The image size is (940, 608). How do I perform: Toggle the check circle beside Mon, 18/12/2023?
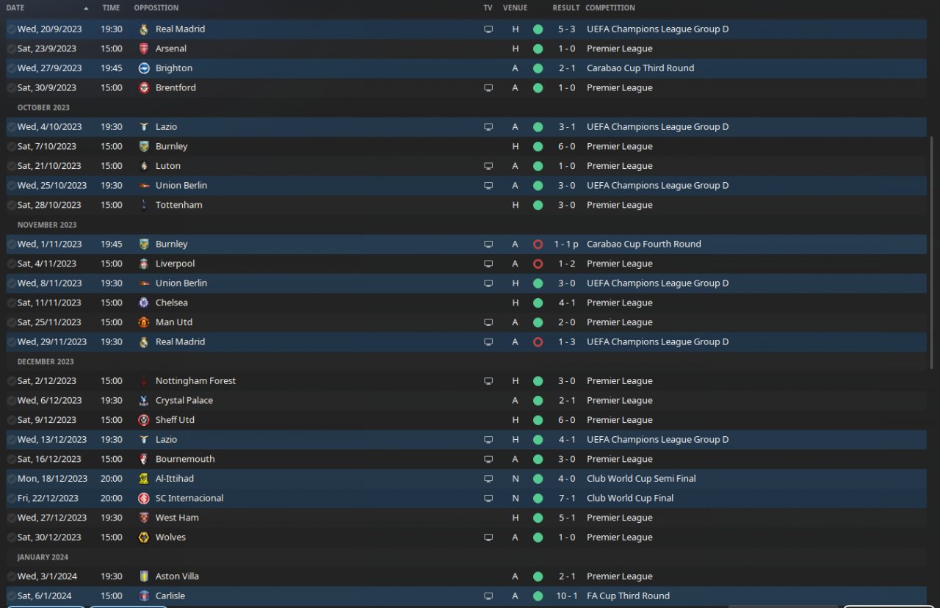(11, 479)
